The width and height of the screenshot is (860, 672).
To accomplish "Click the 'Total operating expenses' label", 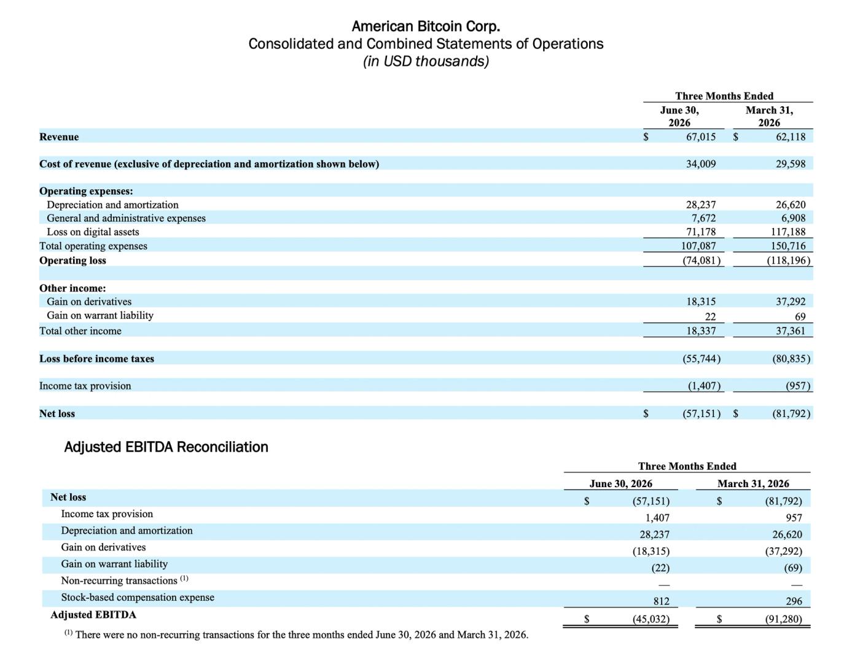I will coord(93,246).
